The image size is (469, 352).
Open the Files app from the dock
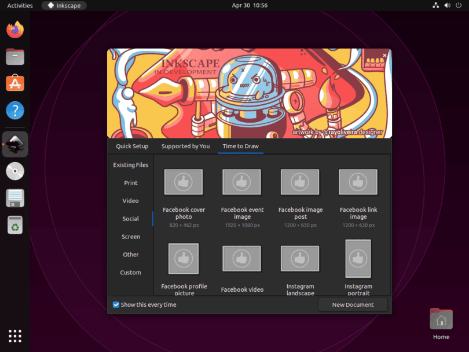click(15, 56)
